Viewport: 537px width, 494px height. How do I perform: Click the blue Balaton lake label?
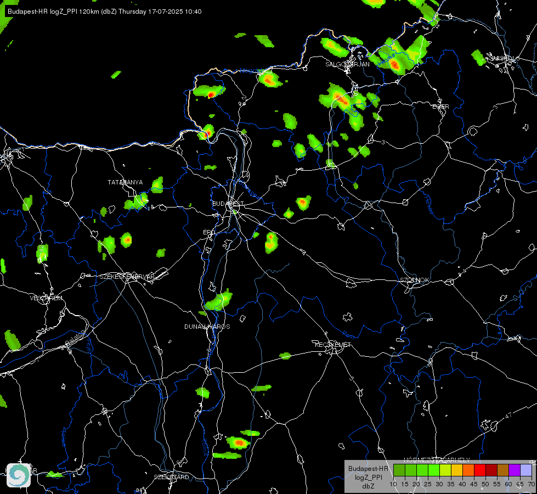75,336
